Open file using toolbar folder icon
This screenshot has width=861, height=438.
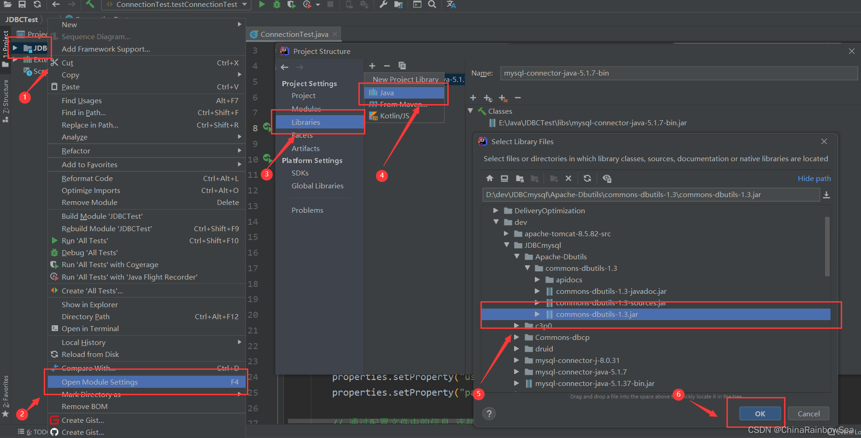pos(8,4)
